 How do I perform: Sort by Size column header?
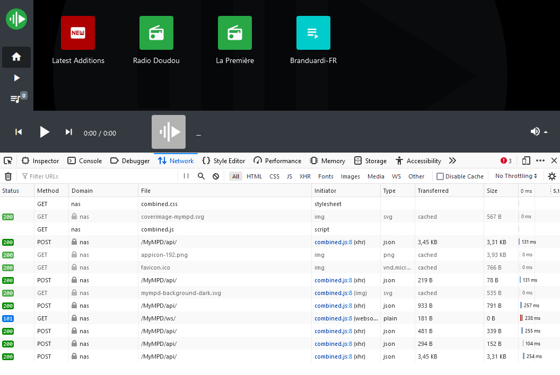(501, 191)
